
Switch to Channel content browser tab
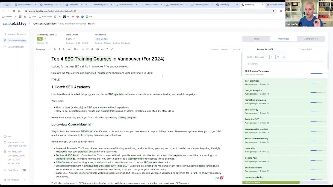[275, 5]
